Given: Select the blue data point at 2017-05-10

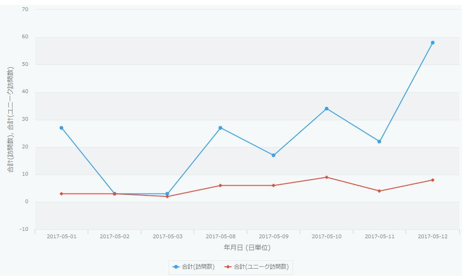Looking at the screenshot, I should pos(327,109).
